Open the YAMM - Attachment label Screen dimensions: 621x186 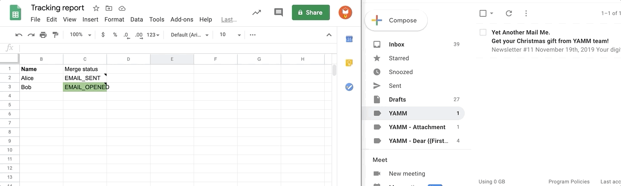417,127
